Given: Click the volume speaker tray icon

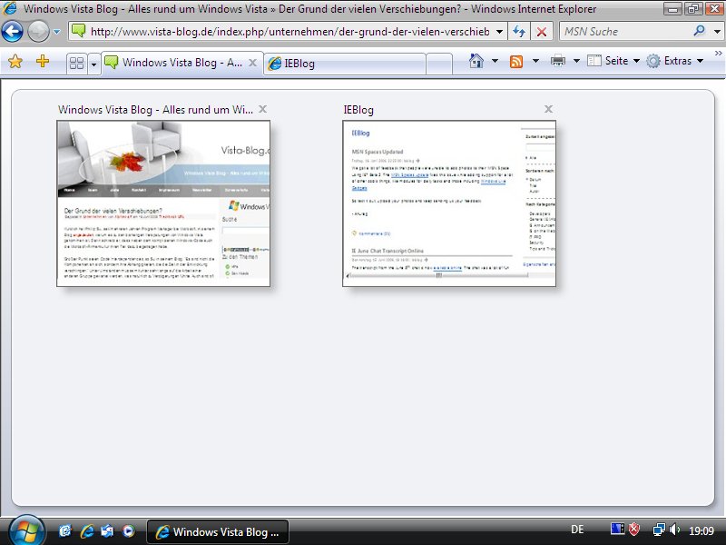Looking at the screenshot, I should pyautogui.click(x=674, y=530).
